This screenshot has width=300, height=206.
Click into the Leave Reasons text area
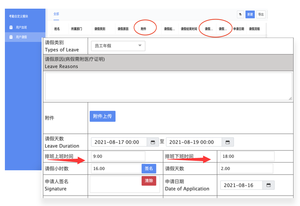coord(168,86)
